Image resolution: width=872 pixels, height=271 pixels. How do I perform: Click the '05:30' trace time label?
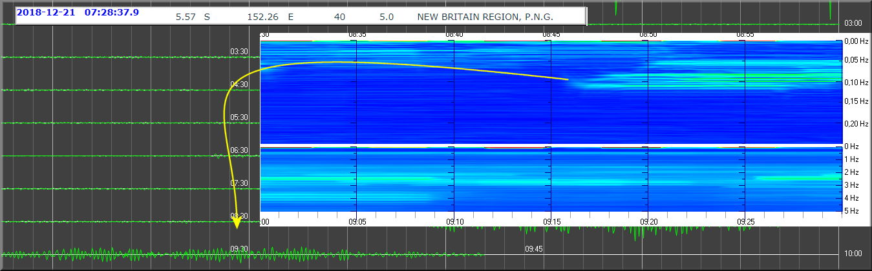239,117
